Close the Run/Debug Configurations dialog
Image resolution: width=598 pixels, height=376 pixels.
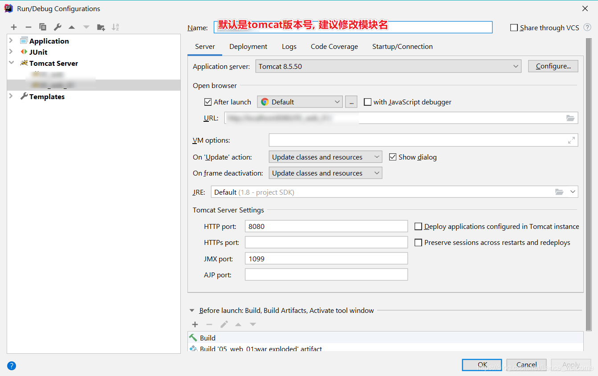585,8
